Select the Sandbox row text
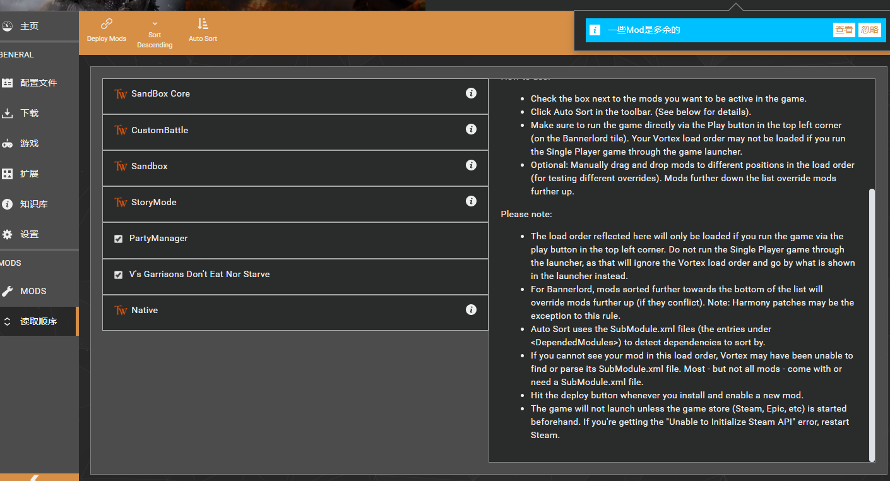Viewport: 890px width, 481px height. (150, 166)
